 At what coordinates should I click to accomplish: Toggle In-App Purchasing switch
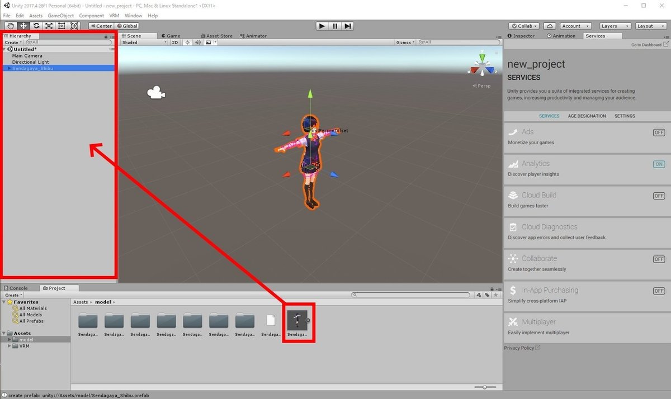tap(659, 291)
